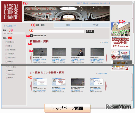Viewport: 135px width, 113px height.
Task: Tick the 日・英併用(0) checkbox
Action: [x=6, y=50]
